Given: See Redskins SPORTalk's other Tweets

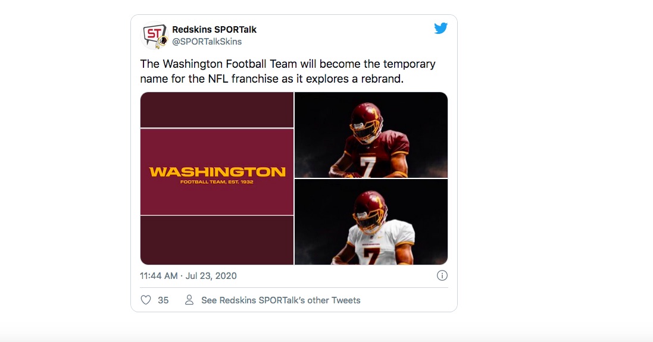Looking at the screenshot, I should [281, 300].
